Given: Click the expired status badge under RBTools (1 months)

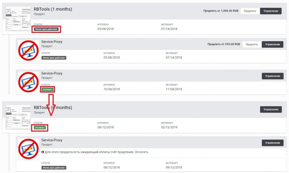Looking at the screenshot, I should (x=47, y=29).
